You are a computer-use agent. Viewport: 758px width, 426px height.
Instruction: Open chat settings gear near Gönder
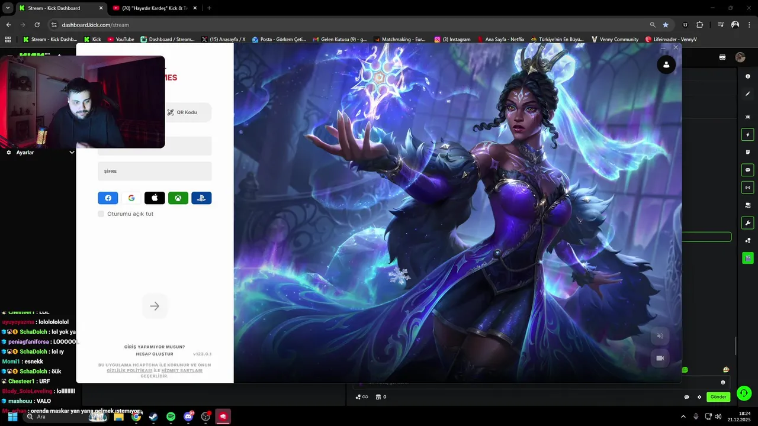click(699, 397)
